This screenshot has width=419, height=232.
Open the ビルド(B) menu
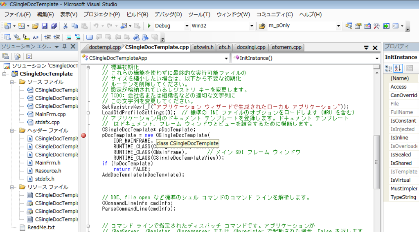(x=137, y=15)
